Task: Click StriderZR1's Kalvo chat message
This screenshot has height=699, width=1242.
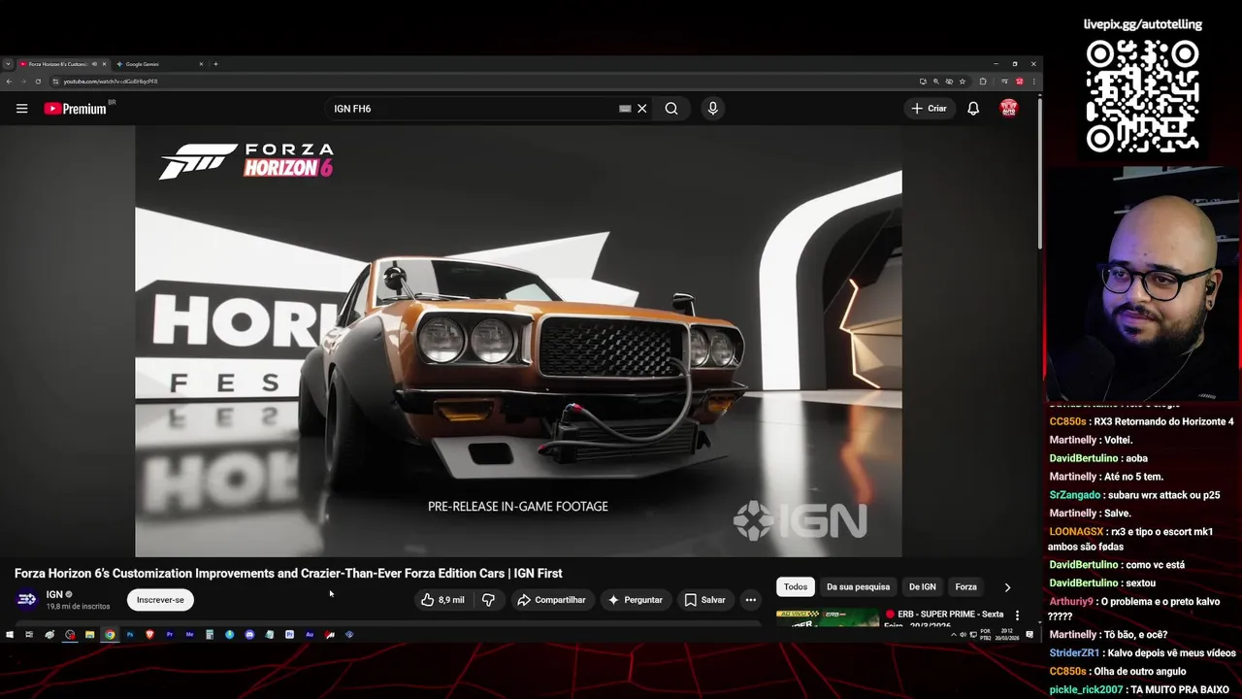Action: pyautogui.click(x=1142, y=652)
